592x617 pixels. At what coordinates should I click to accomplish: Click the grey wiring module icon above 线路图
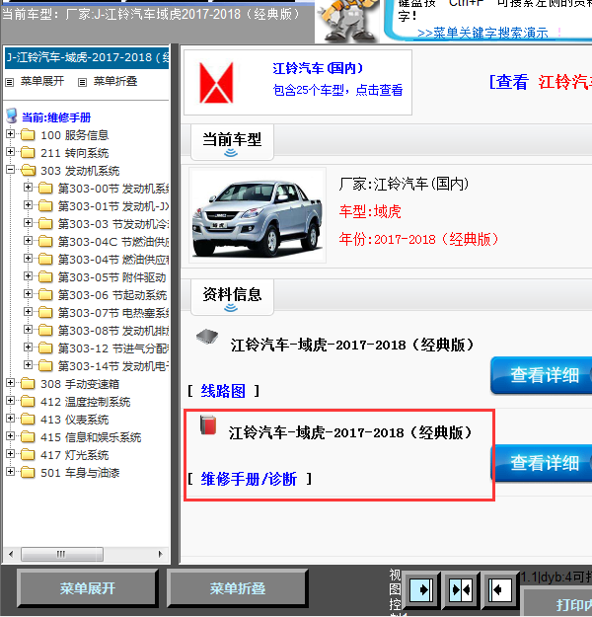tap(207, 337)
